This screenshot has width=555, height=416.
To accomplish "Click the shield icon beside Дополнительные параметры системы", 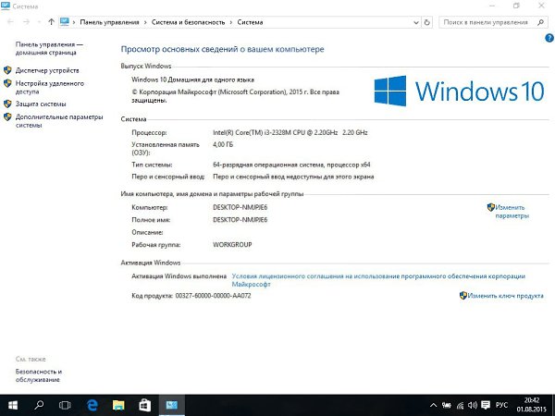I will tap(7, 116).
